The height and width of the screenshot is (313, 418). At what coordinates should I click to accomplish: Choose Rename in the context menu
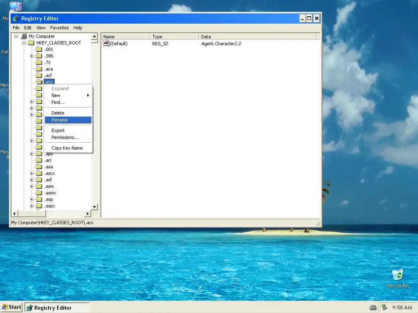pos(68,120)
